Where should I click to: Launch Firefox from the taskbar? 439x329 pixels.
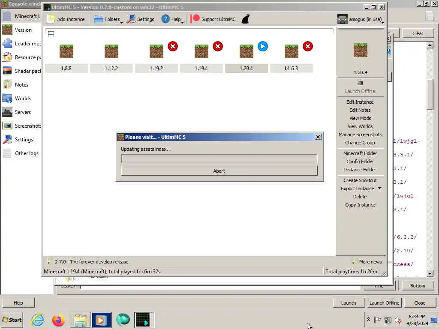coord(58,320)
